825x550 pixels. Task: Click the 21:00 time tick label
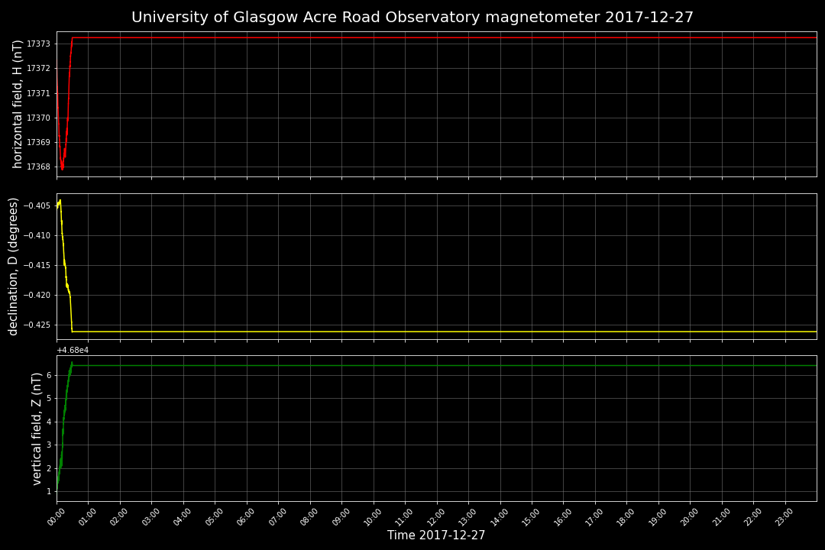click(x=721, y=517)
